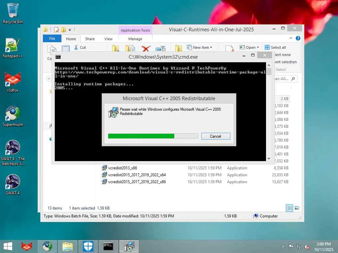Switch to the Share ribbon tab
The image size is (338, 253).
click(x=90, y=39)
